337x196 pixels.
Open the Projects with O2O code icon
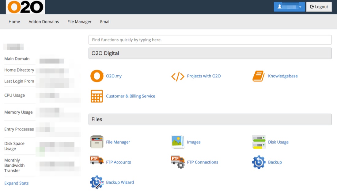click(178, 76)
